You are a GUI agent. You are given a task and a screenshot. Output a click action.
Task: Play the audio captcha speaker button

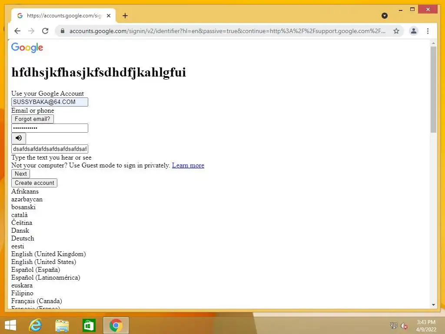pyautogui.click(x=19, y=138)
